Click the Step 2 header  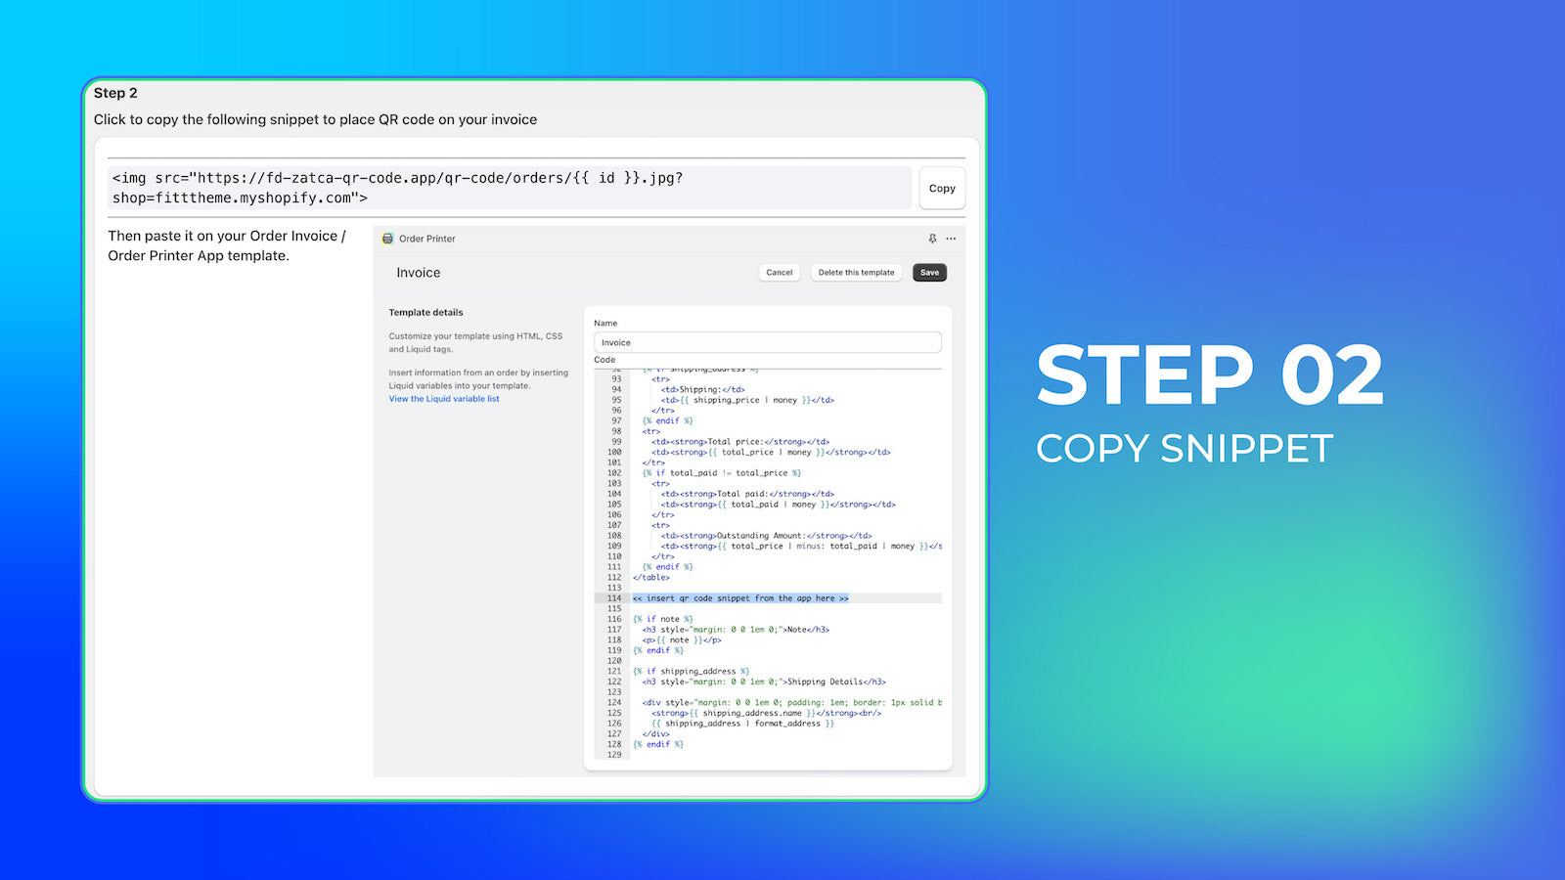pyautogui.click(x=115, y=93)
